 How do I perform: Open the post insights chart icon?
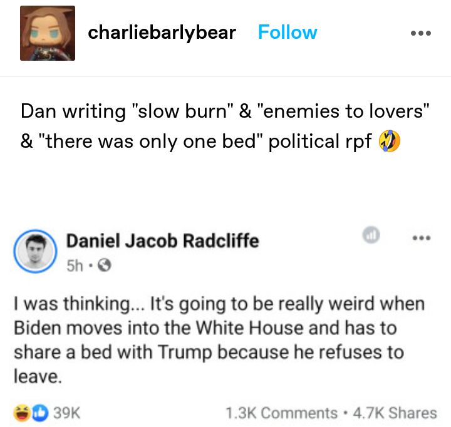371,235
